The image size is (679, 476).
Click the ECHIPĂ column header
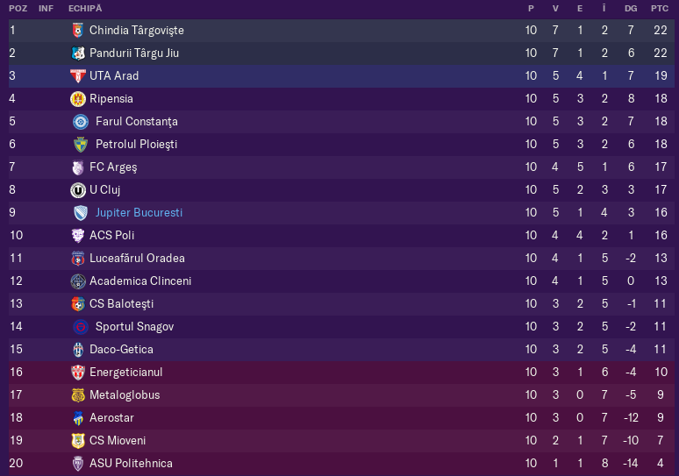[x=85, y=9]
